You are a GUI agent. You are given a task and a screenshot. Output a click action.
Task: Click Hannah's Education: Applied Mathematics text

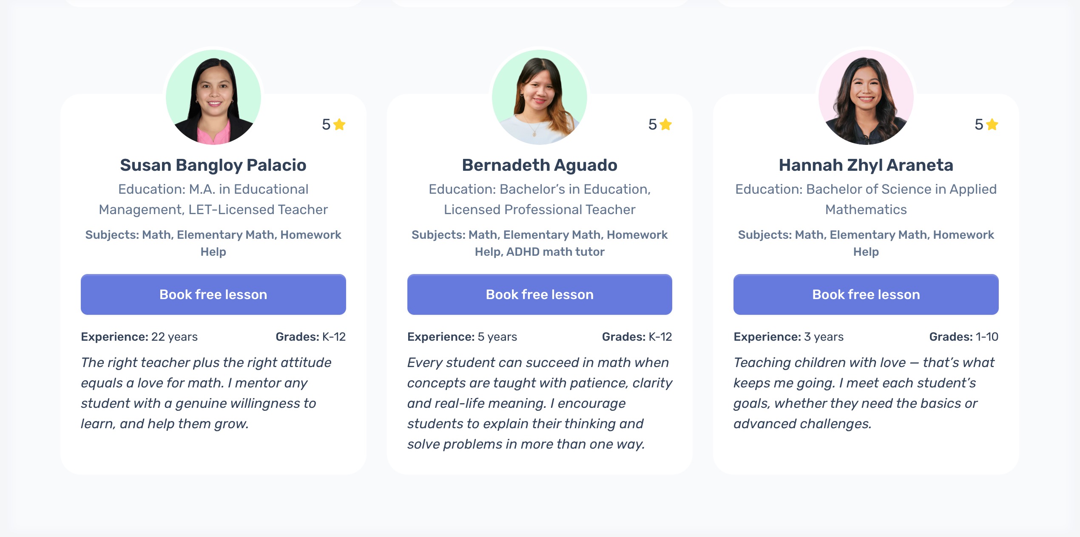pyautogui.click(x=866, y=199)
